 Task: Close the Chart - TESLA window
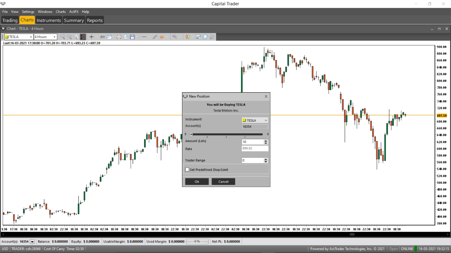[x=447, y=29]
